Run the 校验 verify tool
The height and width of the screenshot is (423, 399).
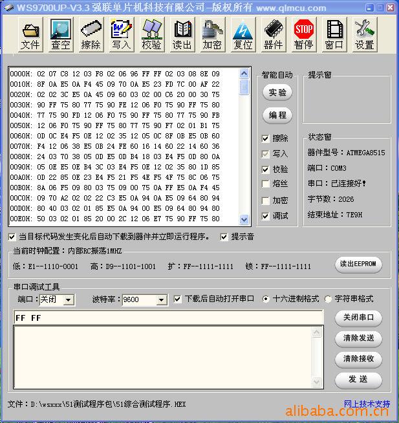tap(152, 35)
